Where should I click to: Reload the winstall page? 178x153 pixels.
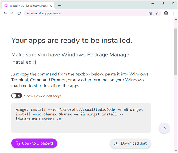coord(19,13)
